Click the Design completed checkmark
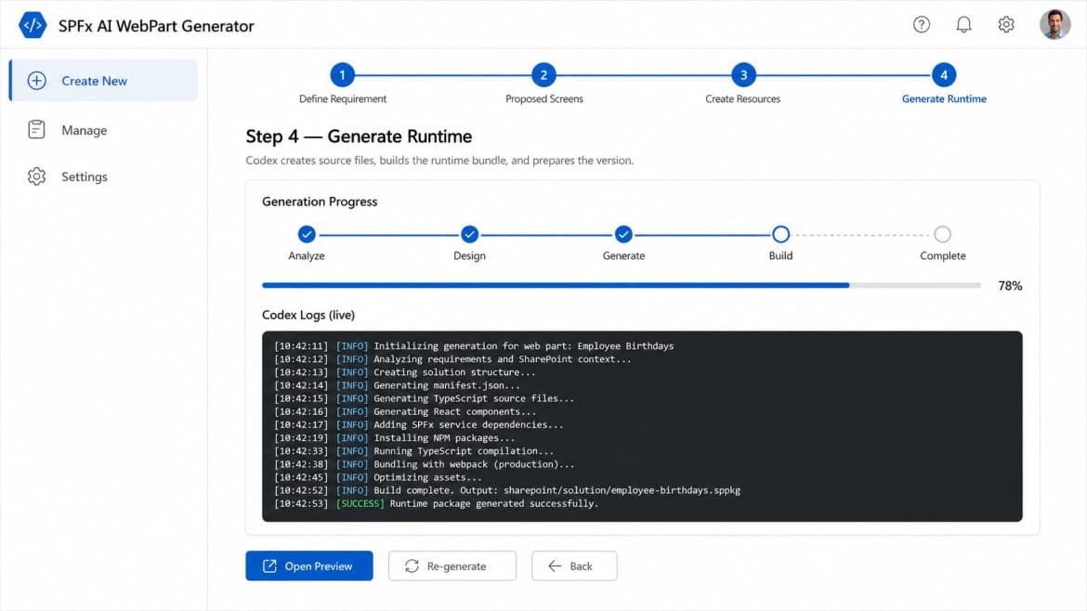 click(x=469, y=234)
